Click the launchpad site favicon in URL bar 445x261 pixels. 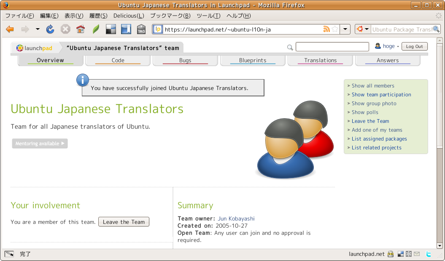tap(158, 29)
